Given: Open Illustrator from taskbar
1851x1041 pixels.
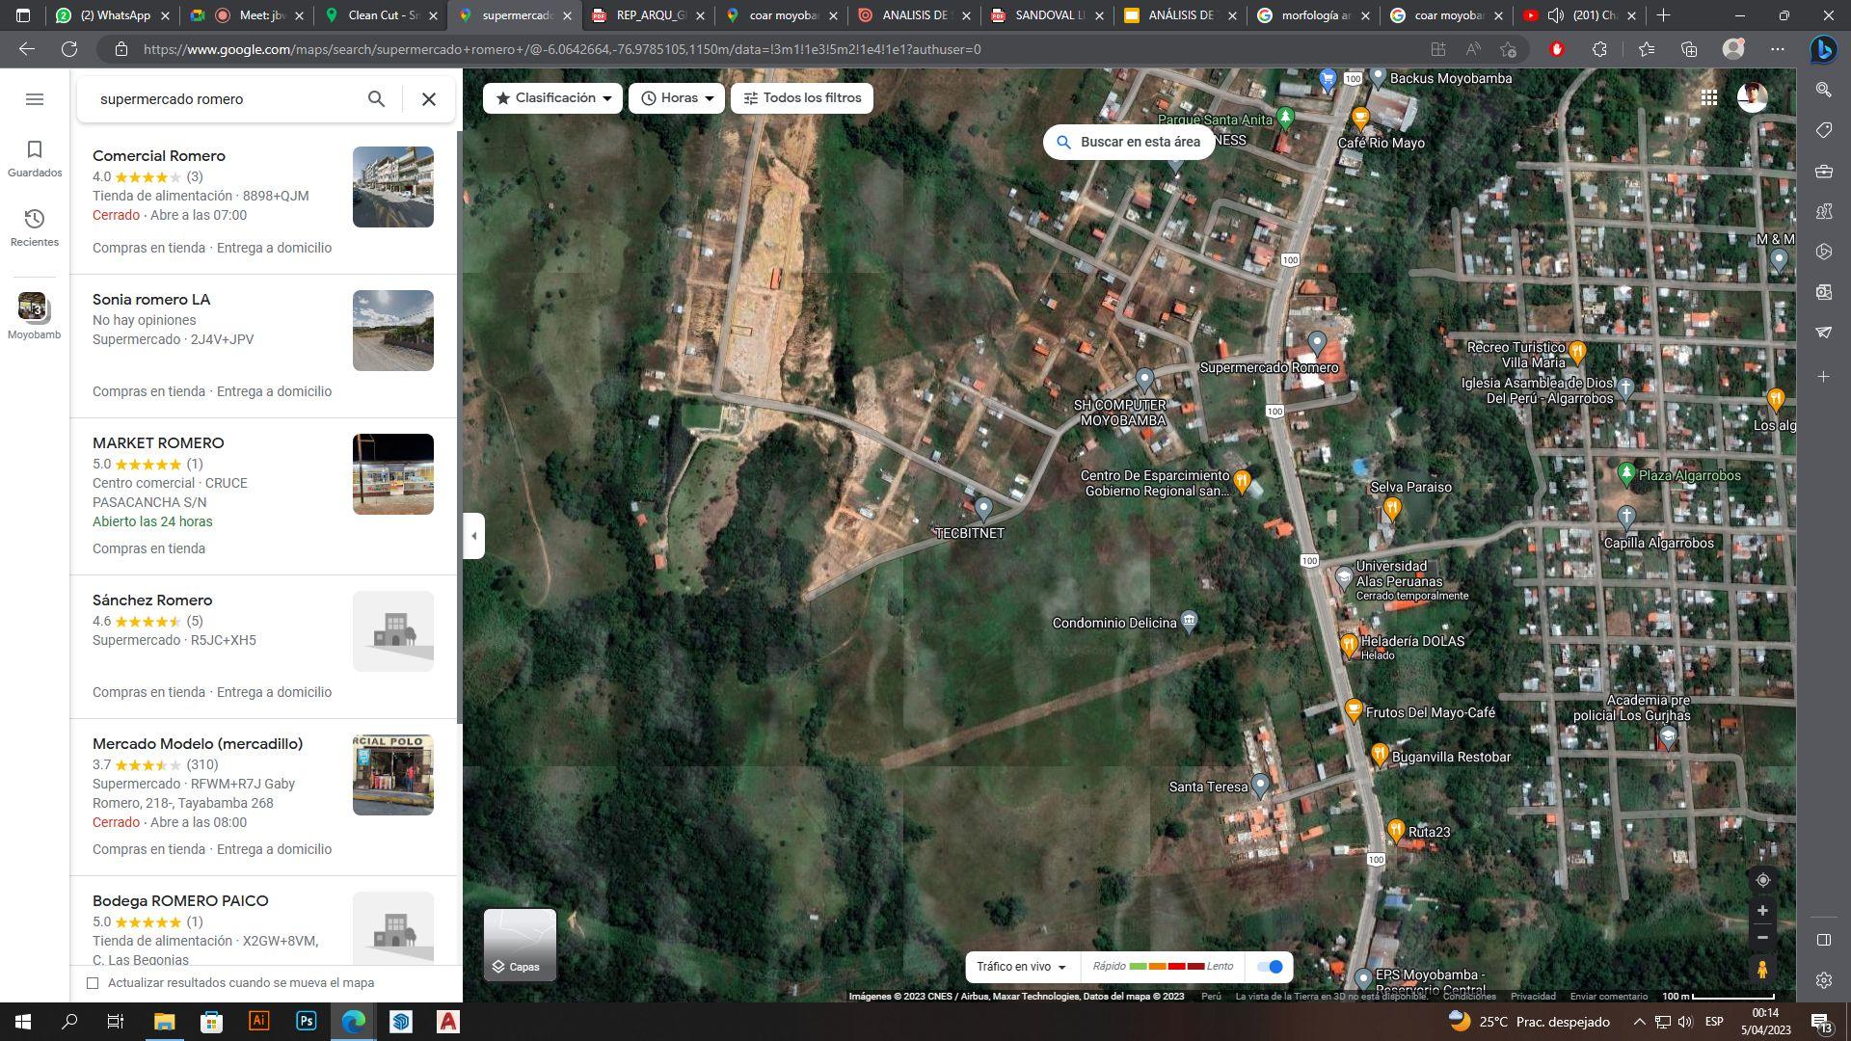Looking at the screenshot, I should click(x=258, y=1022).
